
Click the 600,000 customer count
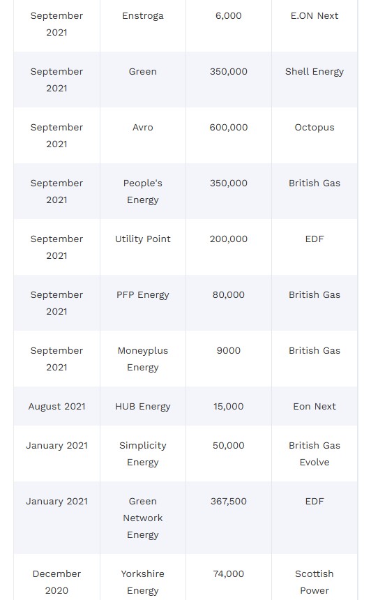click(228, 128)
